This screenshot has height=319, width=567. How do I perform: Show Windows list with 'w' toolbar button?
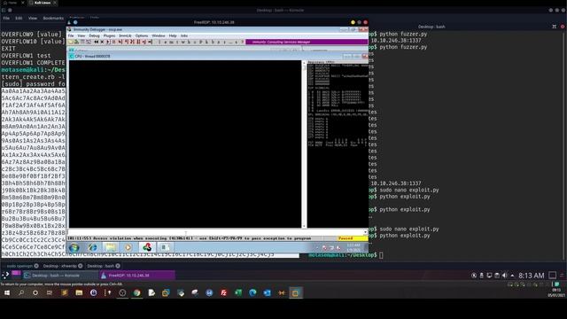[x=183, y=42]
